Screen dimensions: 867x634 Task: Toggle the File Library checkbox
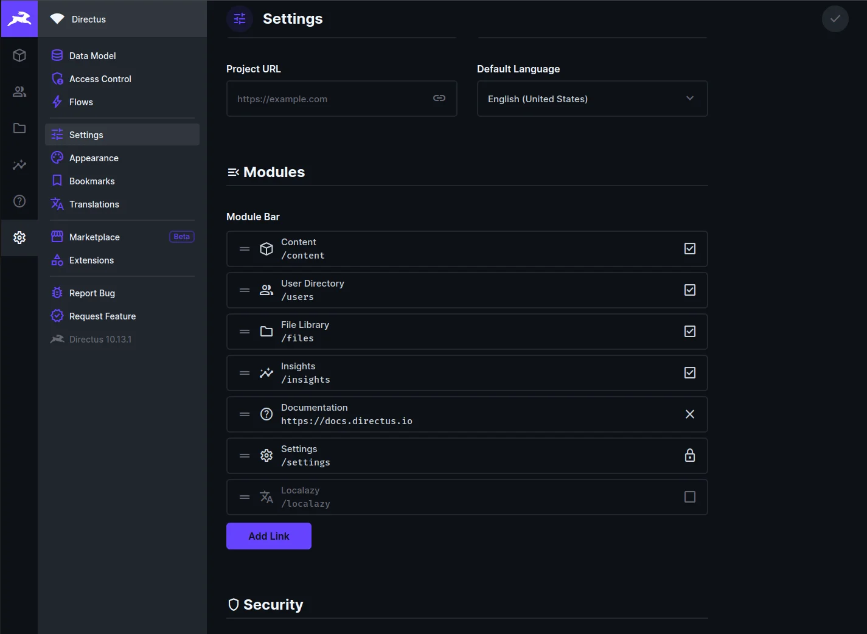pos(689,332)
